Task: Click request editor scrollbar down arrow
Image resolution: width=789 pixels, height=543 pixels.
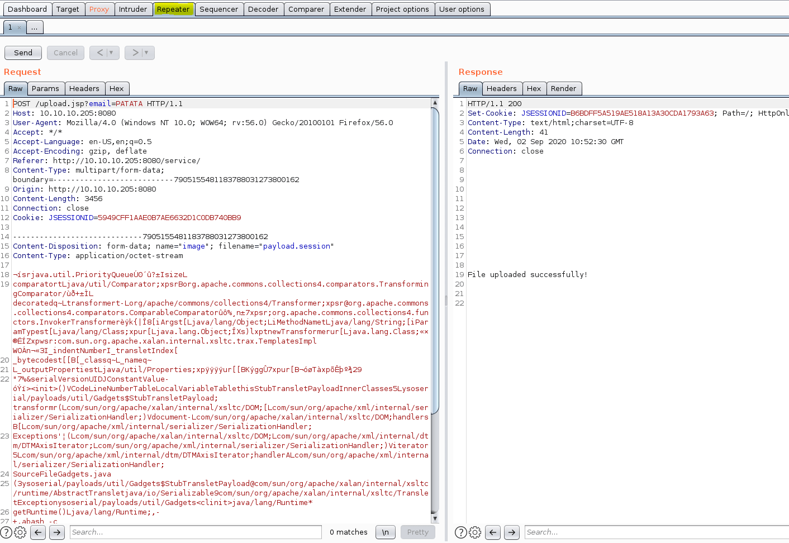Action: coord(435,518)
